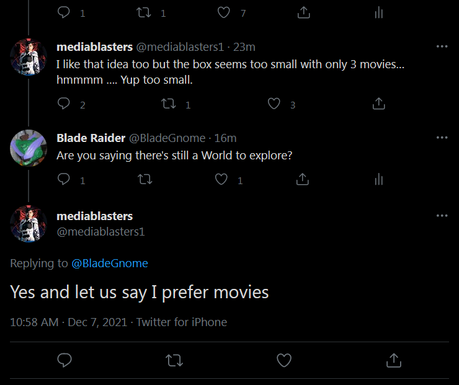This screenshot has width=459, height=385.
Task: Open more options on Blade Raider's tweet
Action: click(x=442, y=138)
